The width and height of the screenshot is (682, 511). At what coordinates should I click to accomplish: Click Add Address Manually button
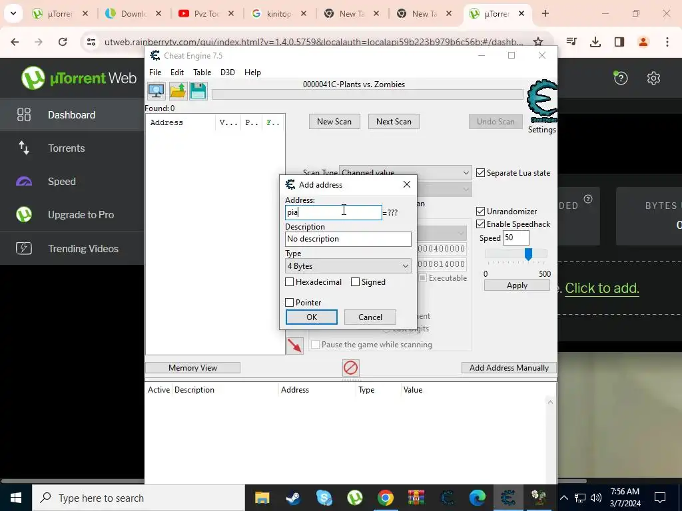pos(509,367)
